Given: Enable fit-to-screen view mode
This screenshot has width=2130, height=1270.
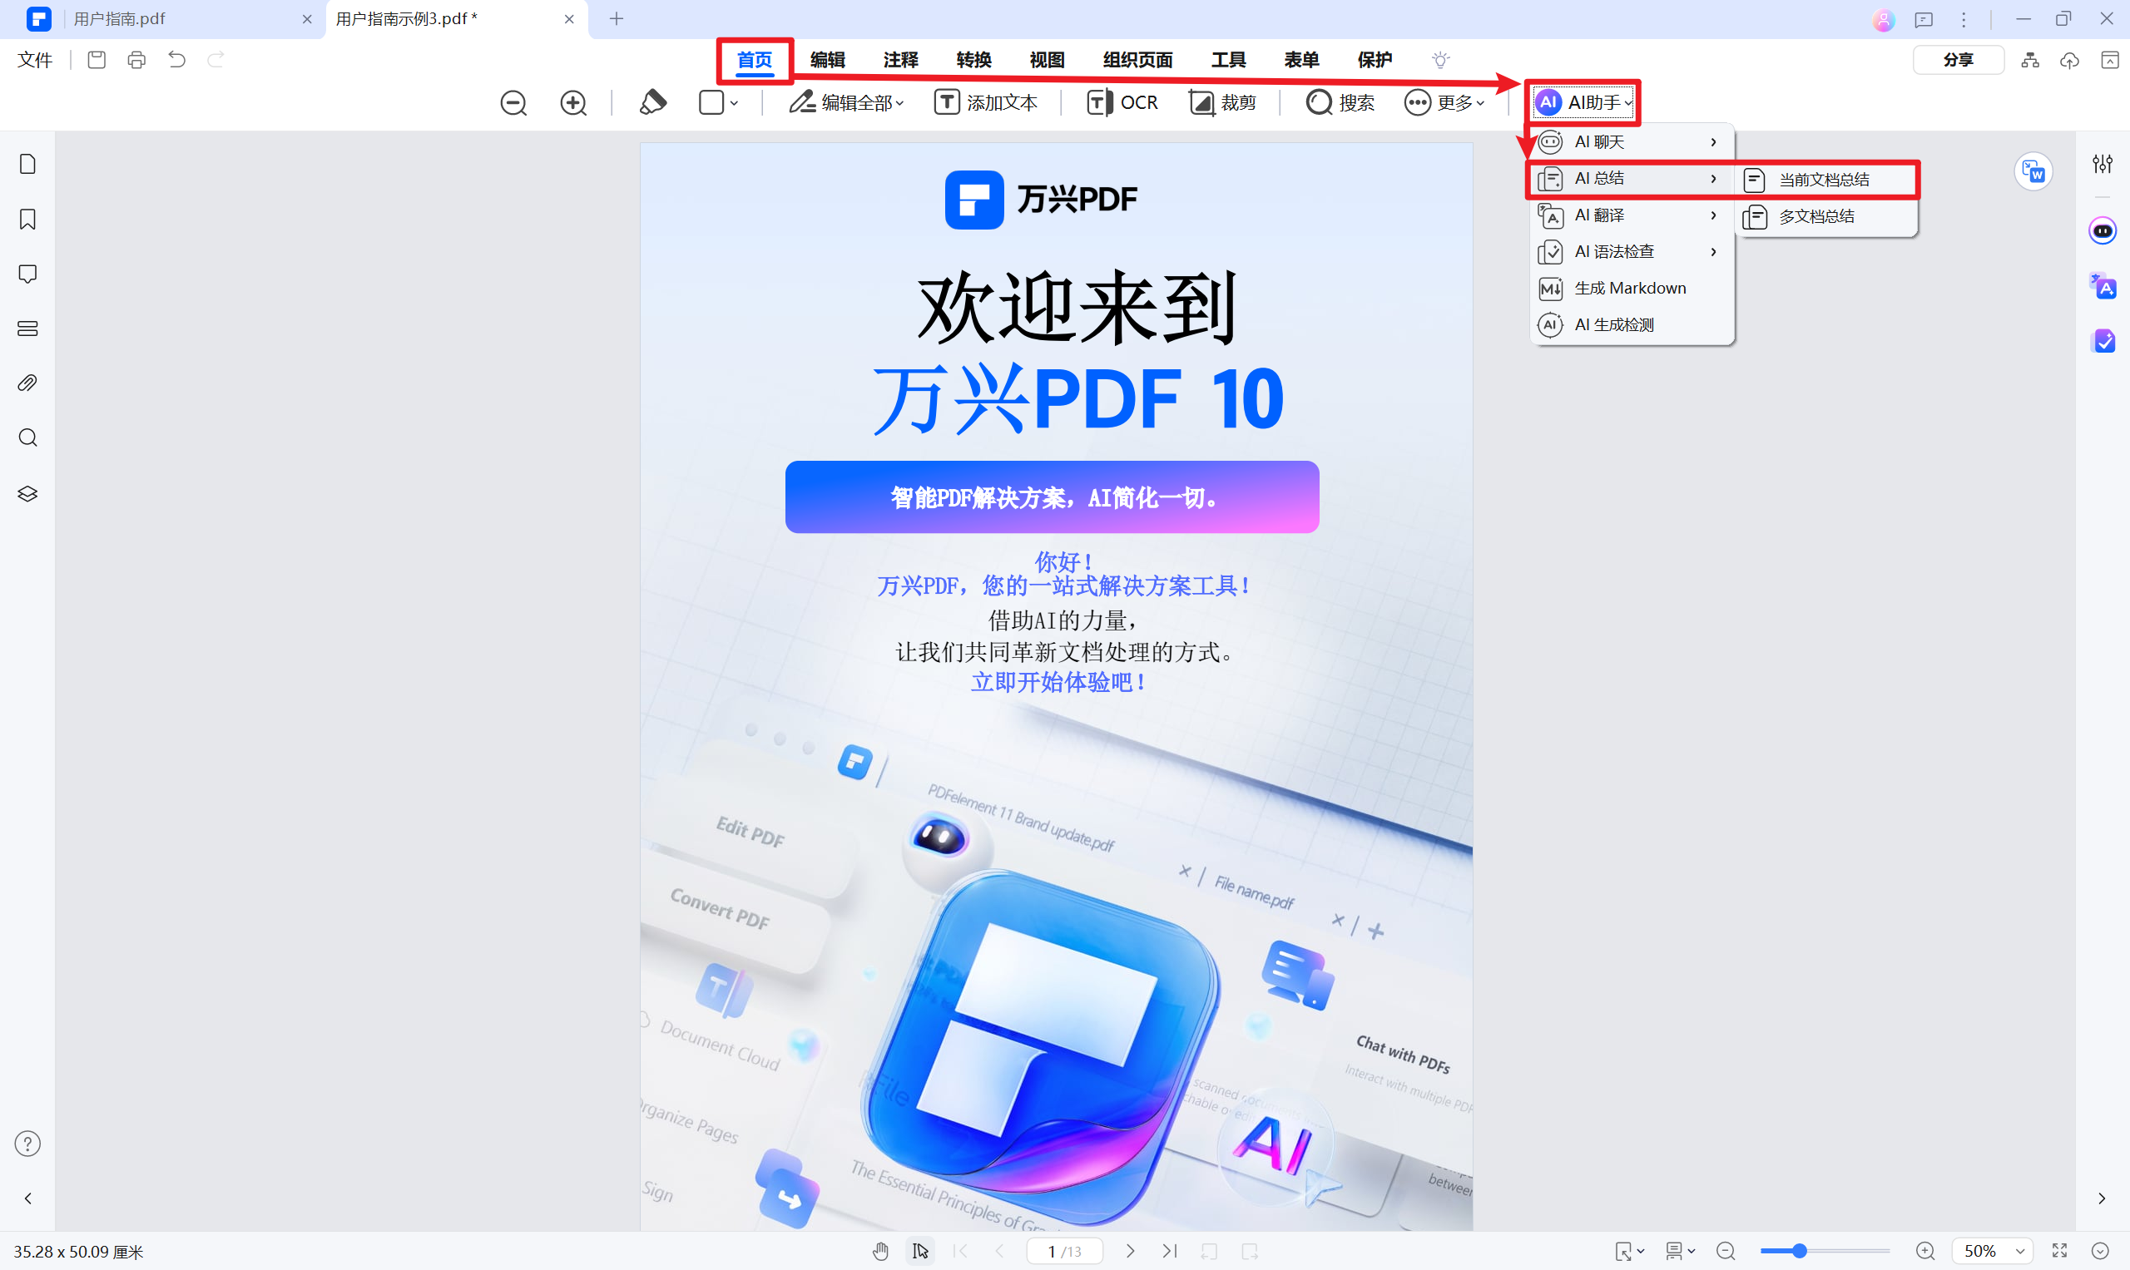Looking at the screenshot, I should pos(2060,1250).
